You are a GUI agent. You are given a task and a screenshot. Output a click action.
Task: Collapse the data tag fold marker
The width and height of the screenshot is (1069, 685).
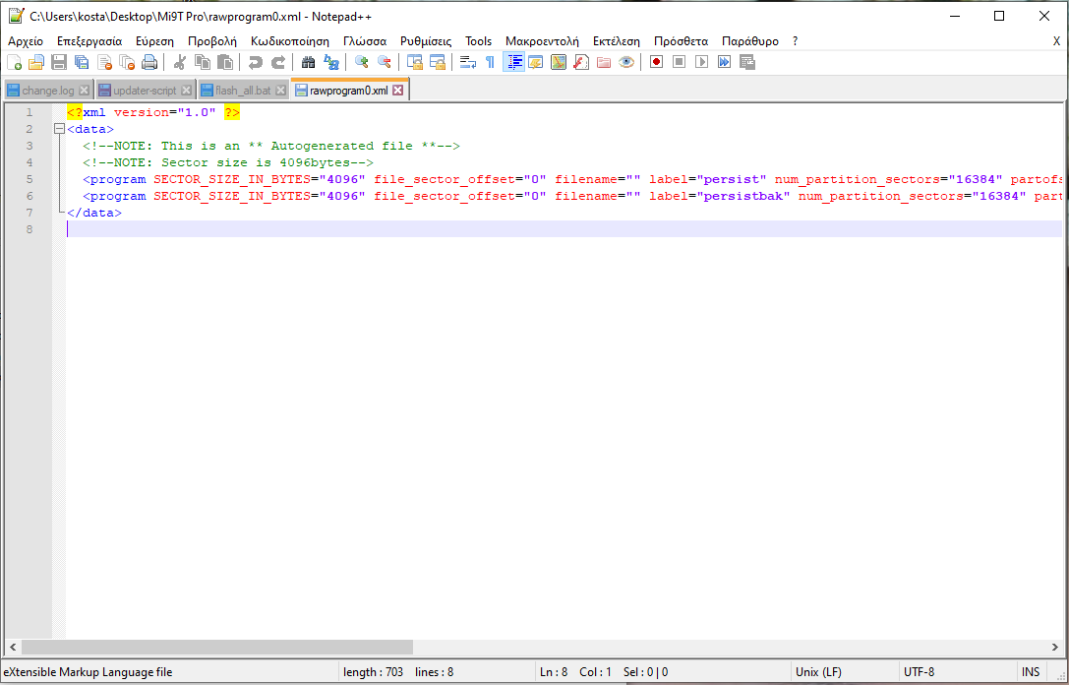[59, 129]
